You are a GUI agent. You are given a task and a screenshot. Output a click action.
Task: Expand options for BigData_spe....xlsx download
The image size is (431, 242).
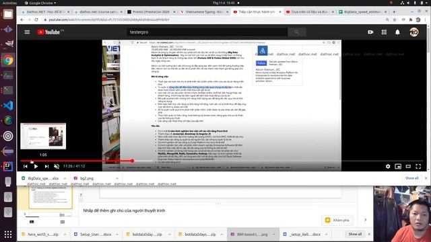tap(65, 178)
